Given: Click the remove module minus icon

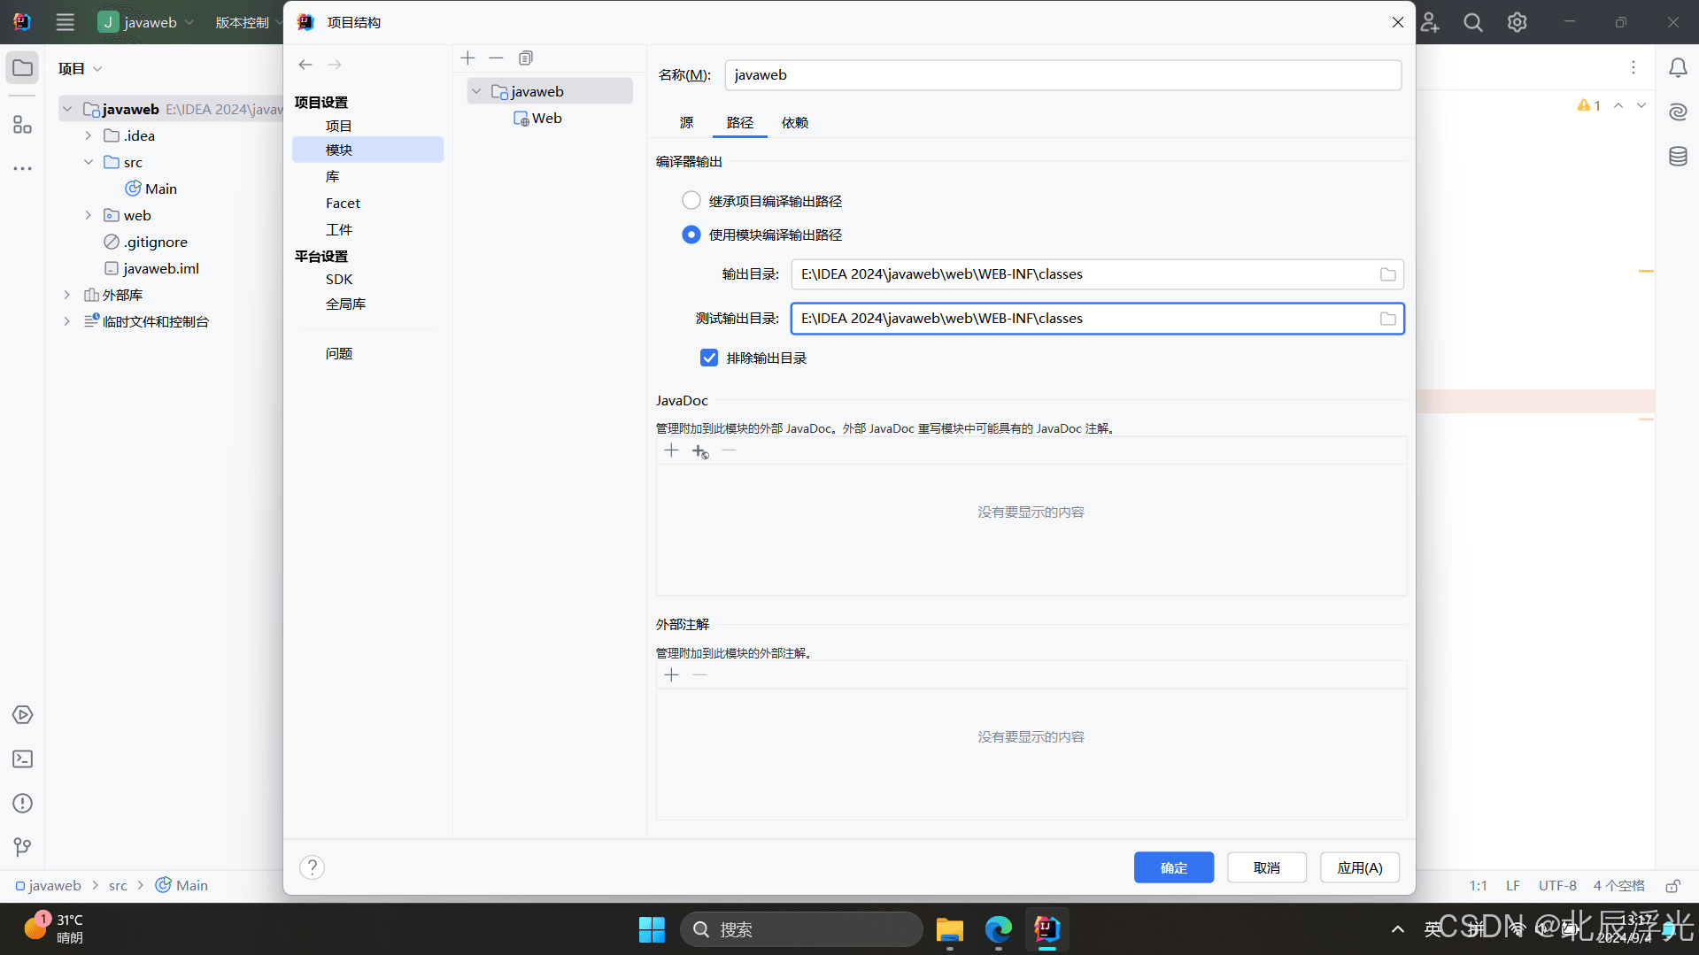Looking at the screenshot, I should click(496, 58).
